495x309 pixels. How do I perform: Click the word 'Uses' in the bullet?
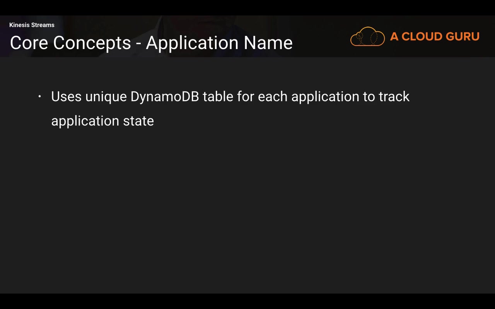click(66, 97)
